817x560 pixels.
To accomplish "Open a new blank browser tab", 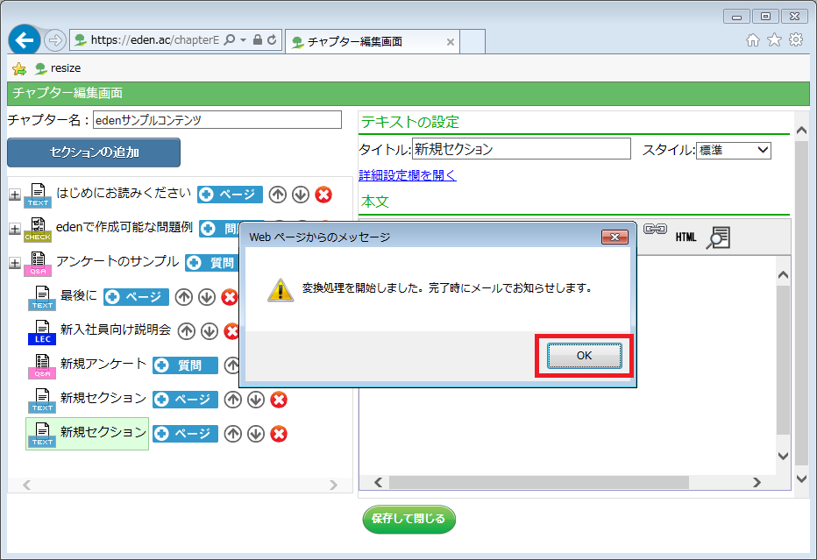I will (472, 42).
